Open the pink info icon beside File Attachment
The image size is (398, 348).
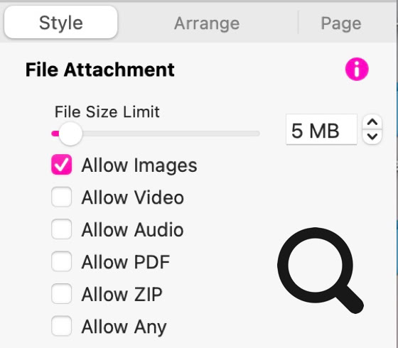click(x=357, y=70)
